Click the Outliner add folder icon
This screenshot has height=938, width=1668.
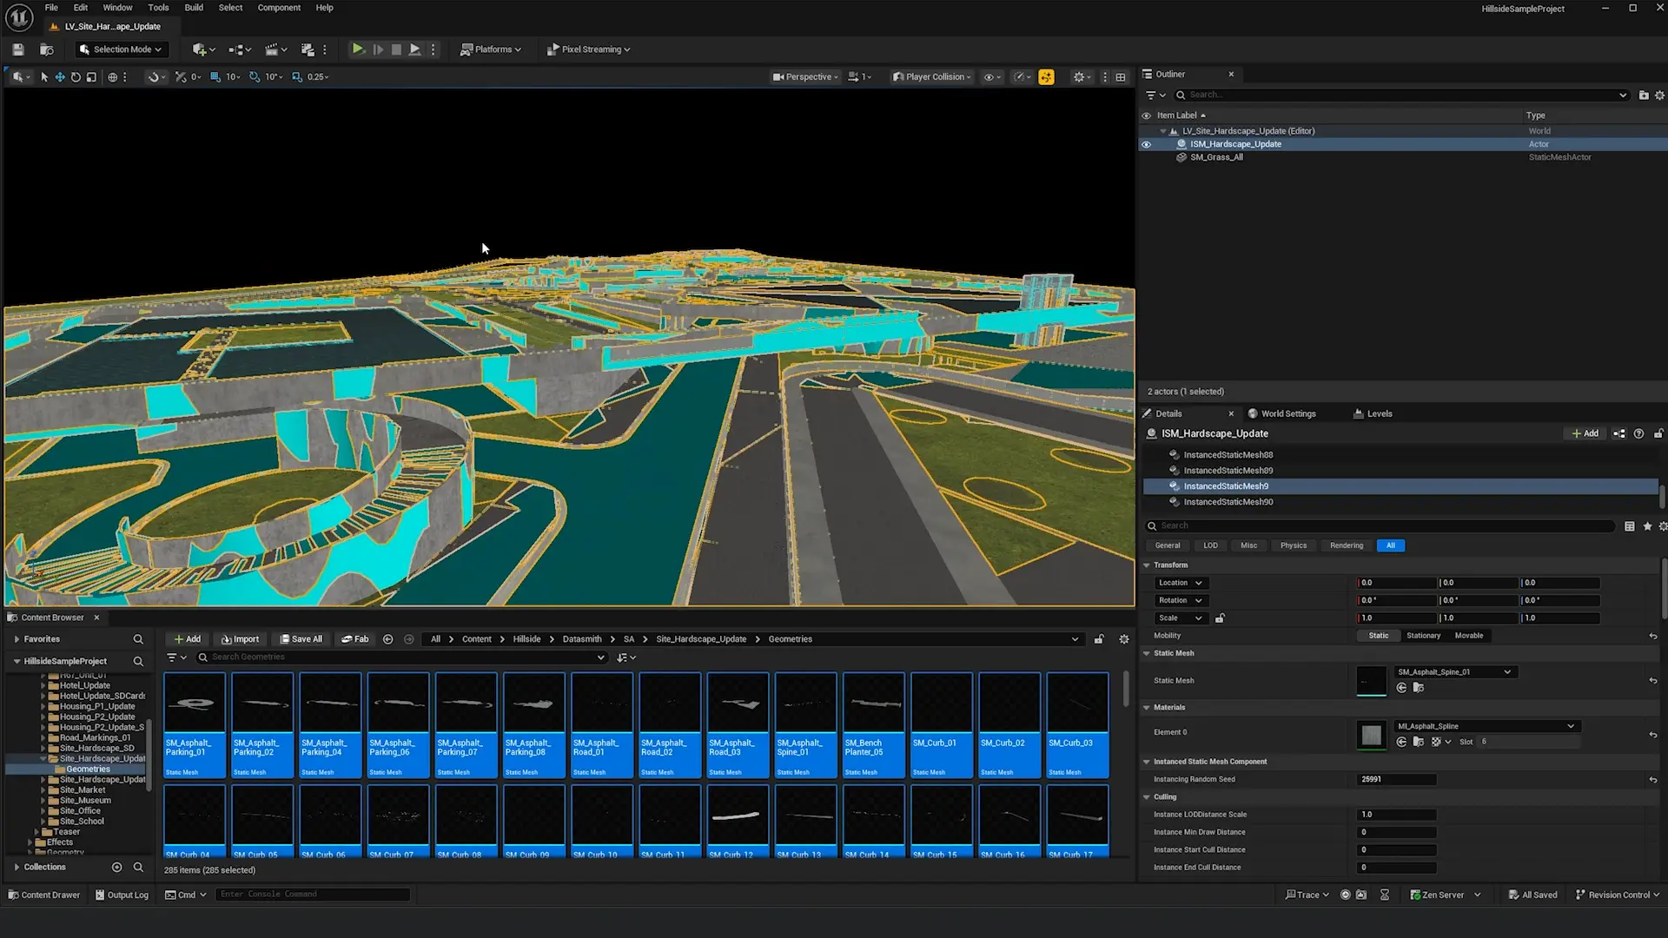coord(1644,96)
